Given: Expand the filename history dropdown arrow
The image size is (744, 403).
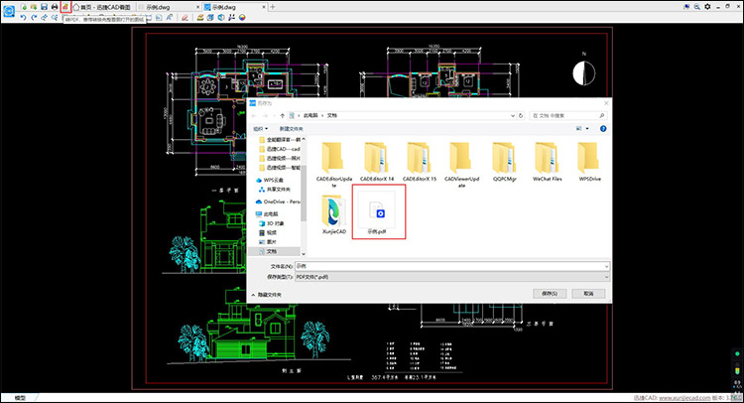Looking at the screenshot, I should click(x=606, y=266).
